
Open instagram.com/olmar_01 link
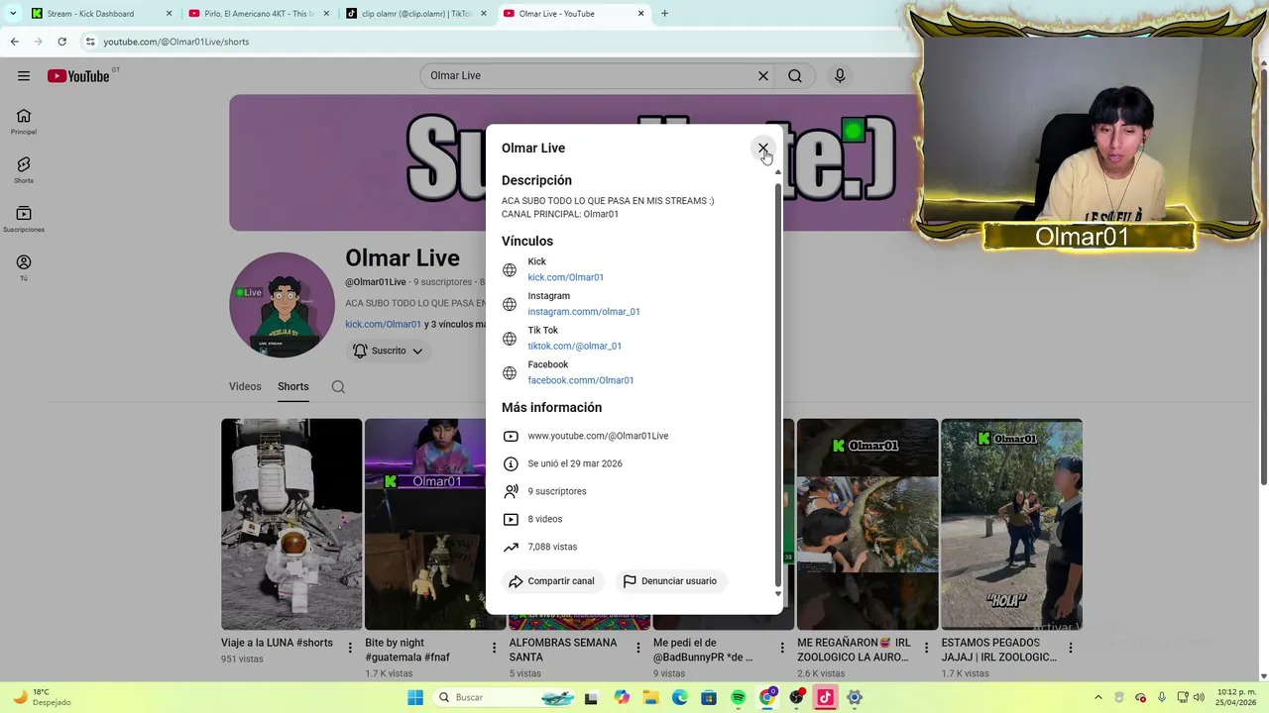click(x=583, y=312)
